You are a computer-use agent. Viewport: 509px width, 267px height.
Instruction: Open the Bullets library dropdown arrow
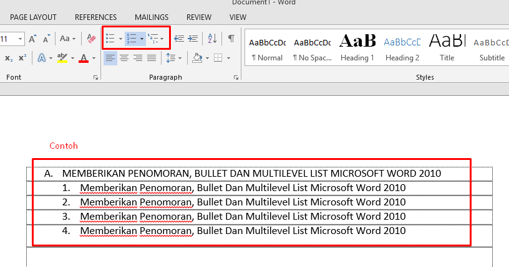point(120,39)
